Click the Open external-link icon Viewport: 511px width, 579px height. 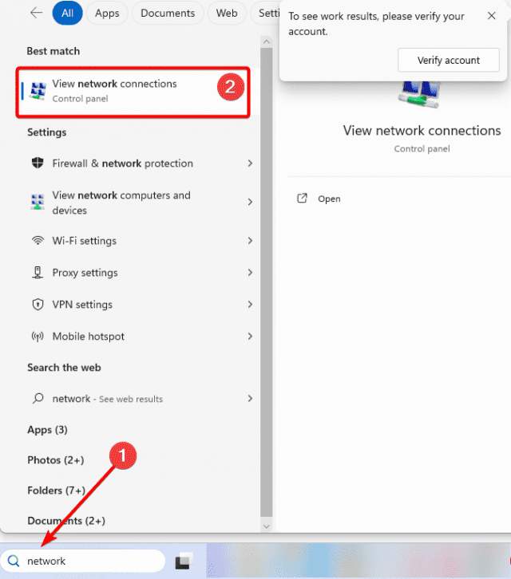[x=302, y=199]
